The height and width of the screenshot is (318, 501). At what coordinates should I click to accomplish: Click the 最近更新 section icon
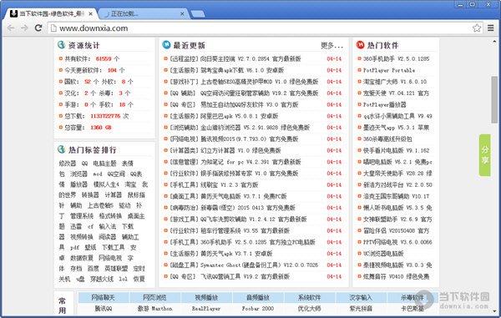tap(166, 45)
